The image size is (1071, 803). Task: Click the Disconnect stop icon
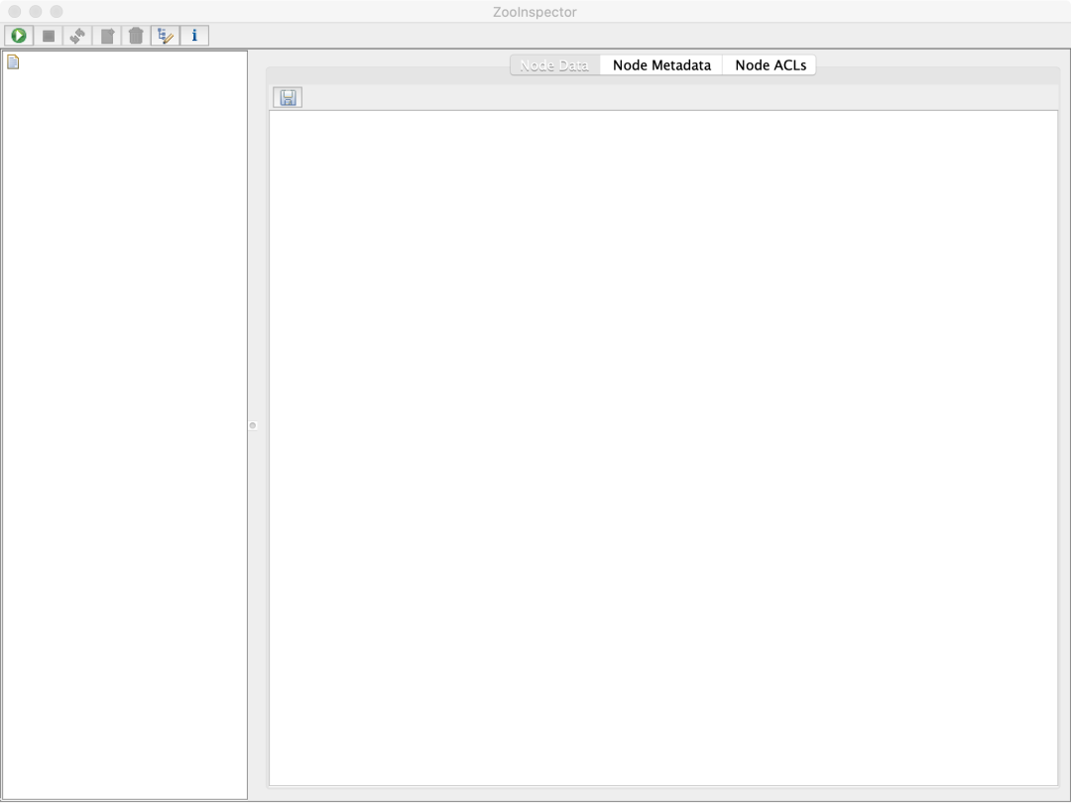pos(49,36)
